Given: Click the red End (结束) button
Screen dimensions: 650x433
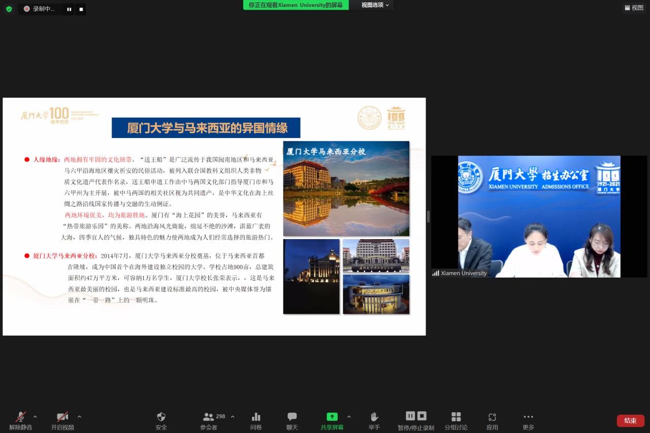Looking at the screenshot, I should click(630, 420).
